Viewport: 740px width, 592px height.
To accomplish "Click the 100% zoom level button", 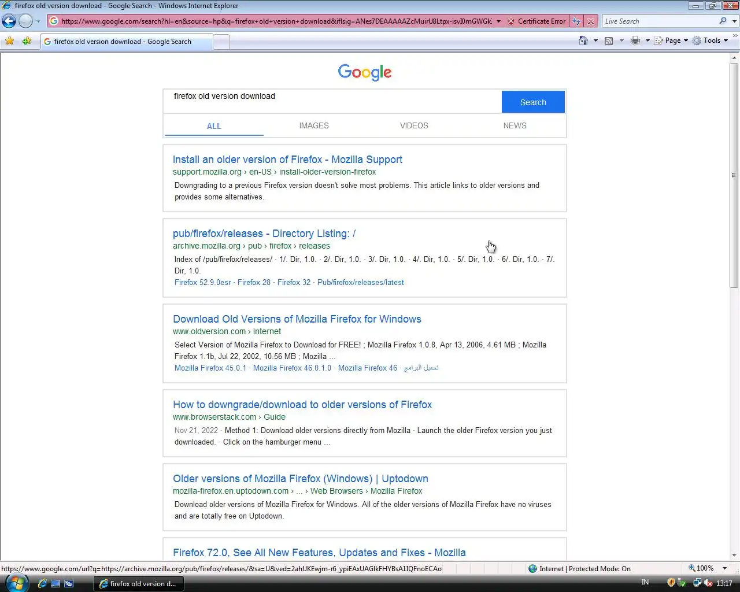I will (x=701, y=568).
